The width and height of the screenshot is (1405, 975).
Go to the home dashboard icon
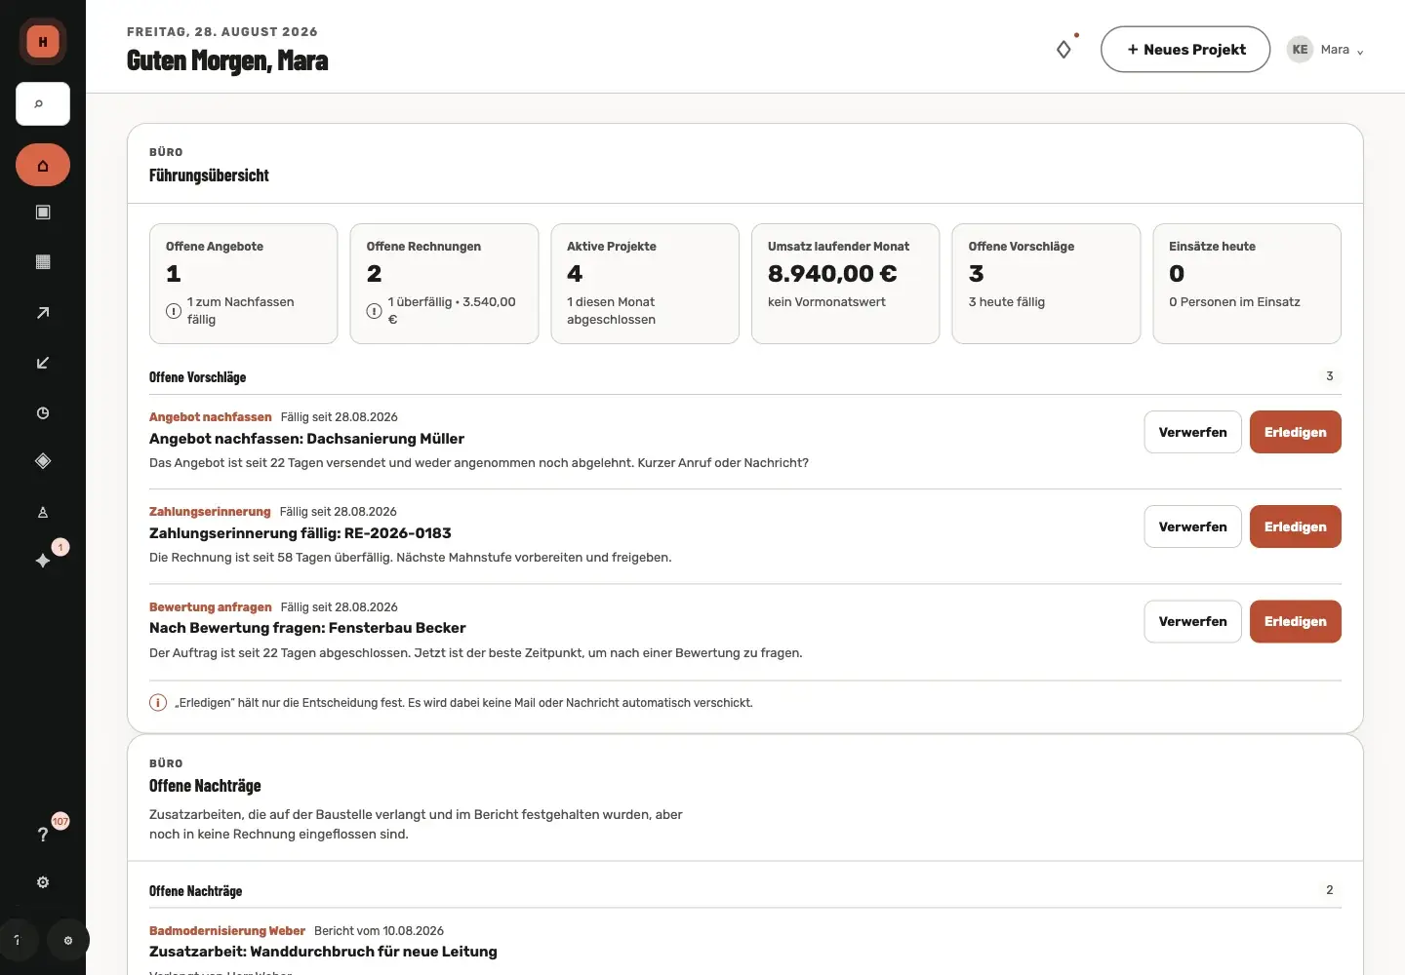[x=43, y=166]
